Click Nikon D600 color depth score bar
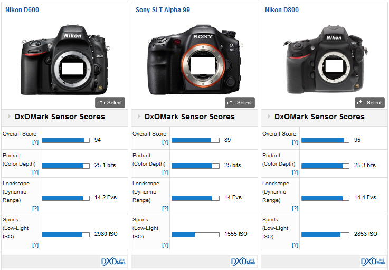This screenshot has height=270, width=389. (66, 166)
